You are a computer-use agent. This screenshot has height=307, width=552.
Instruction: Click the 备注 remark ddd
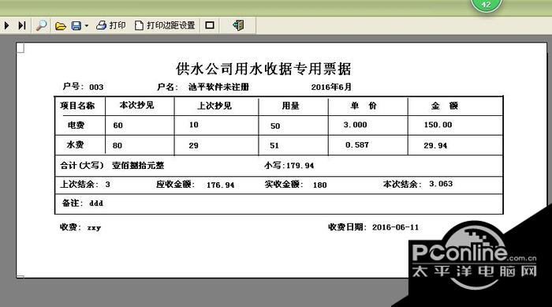(x=96, y=204)
